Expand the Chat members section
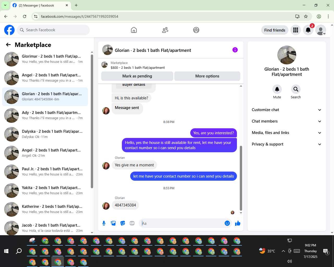Image resolution: width=334 pixels, height=267 pixels. click(x=287, y=121)
